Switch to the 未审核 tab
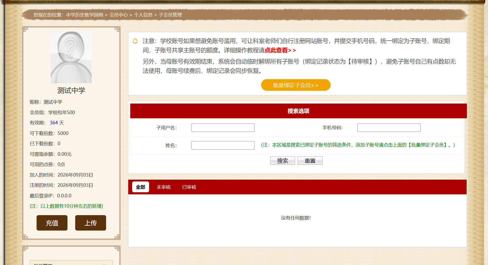The image size is (488, 265). point(164,187)
